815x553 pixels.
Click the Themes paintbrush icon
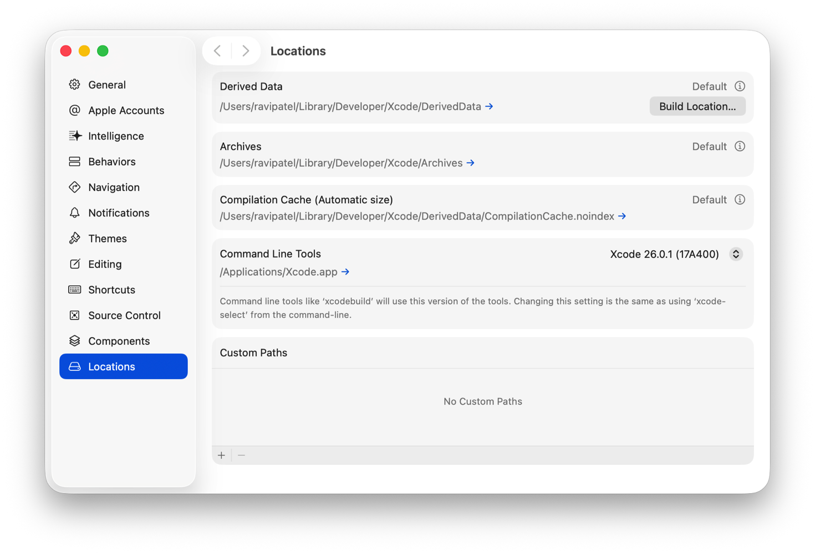pos(74,239)
